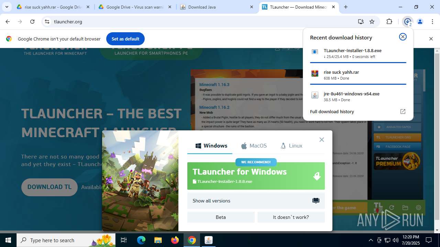This screenshot has height=247, width=440.
Task: Open File Explorer from the taskbar
Action: tap(158, 240)
